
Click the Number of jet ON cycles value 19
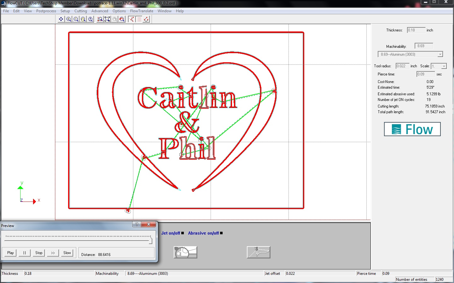point(428,100)
